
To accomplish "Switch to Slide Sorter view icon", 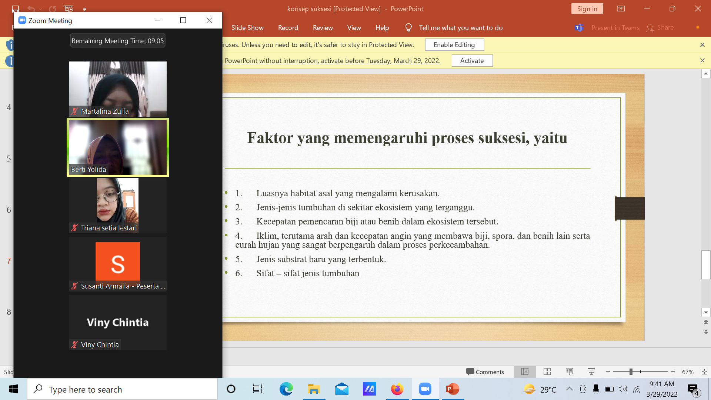I will (547, 371).
